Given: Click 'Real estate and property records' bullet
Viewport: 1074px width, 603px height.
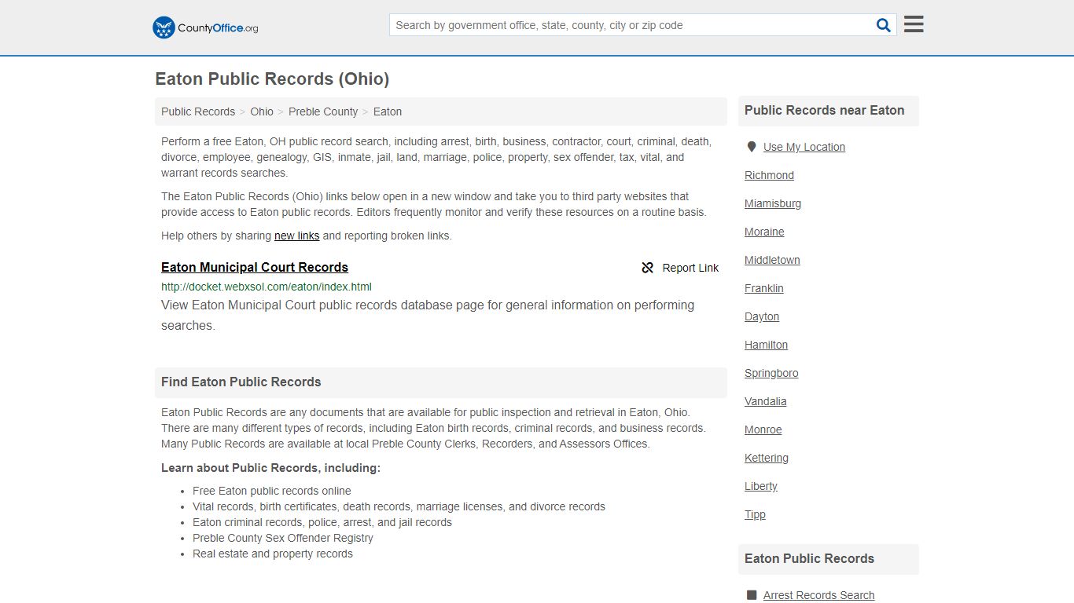Looking at the screenshot, I should (x=273, y=554).
